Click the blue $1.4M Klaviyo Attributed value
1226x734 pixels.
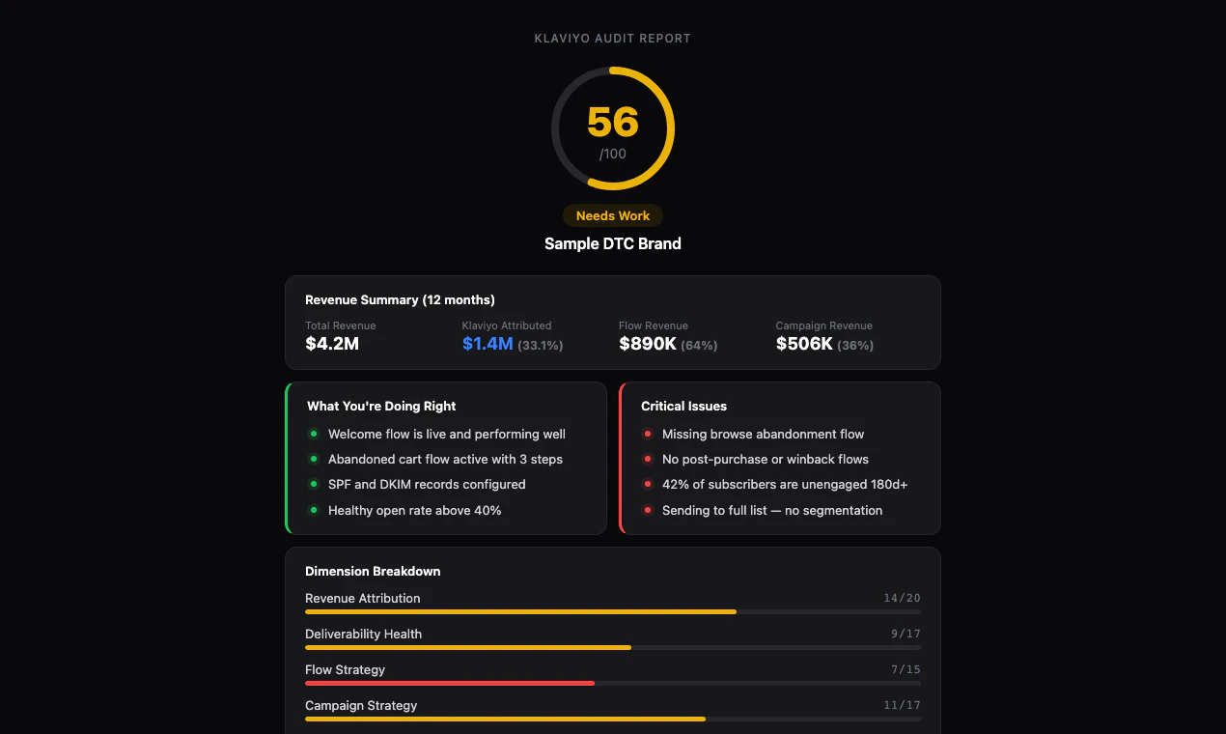[x=488, y=344]
